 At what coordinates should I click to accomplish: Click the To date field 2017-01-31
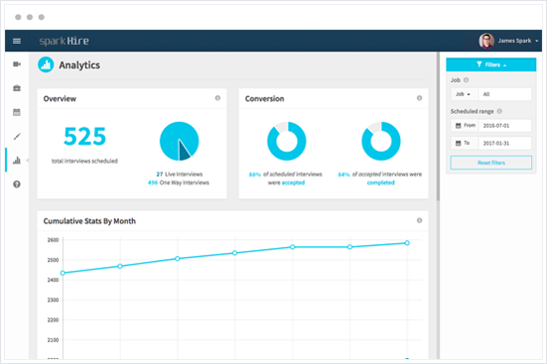click(504, 143)
